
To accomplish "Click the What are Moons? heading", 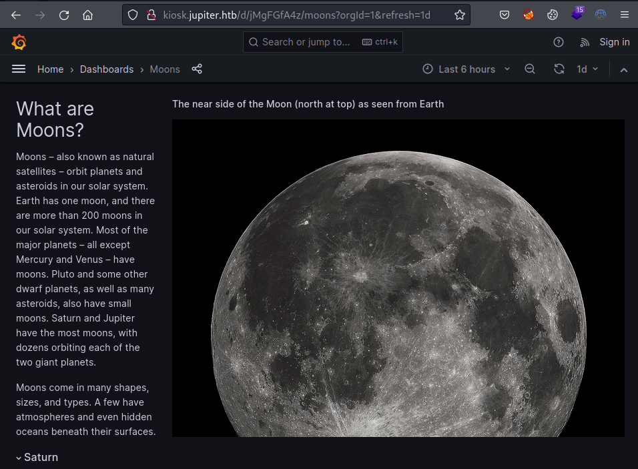I will tap(55, 119).
